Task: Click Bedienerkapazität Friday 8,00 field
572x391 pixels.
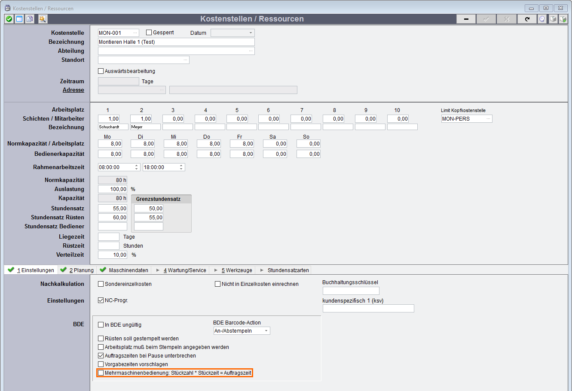Action: coord(242,154)
